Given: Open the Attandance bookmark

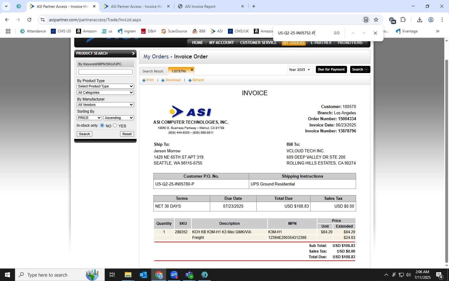Looking at the screenshot, I should click(33, 31).
